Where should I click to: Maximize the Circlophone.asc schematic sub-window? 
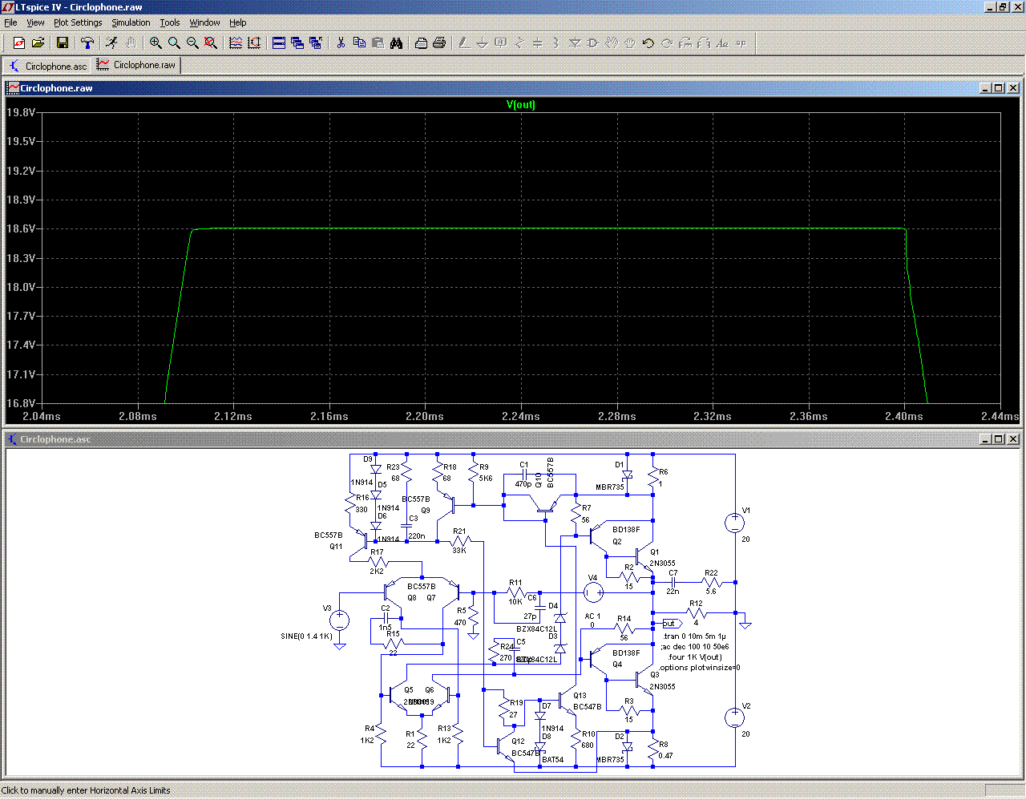coord(999,439)
